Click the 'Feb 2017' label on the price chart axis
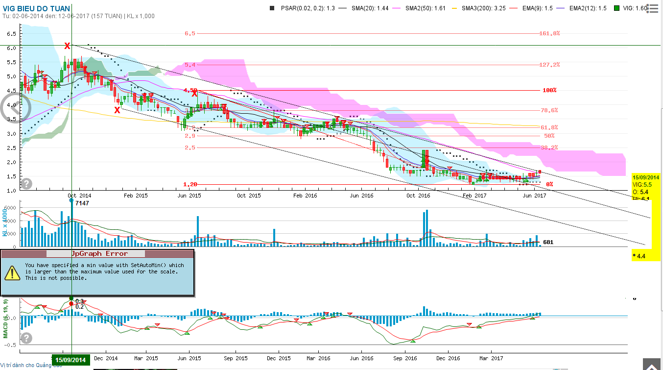This screenshot has width=663, height=370. click(474, 196)
